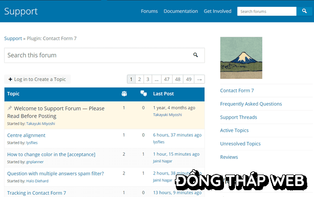Click the replies speech bubbles icon in table header
This screenshot has width=314, height=197.
(x=143, y=94)
